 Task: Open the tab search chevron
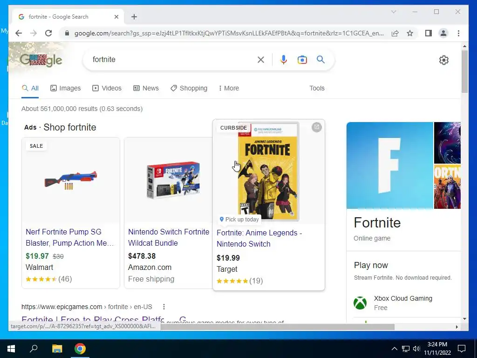[393, 12]
